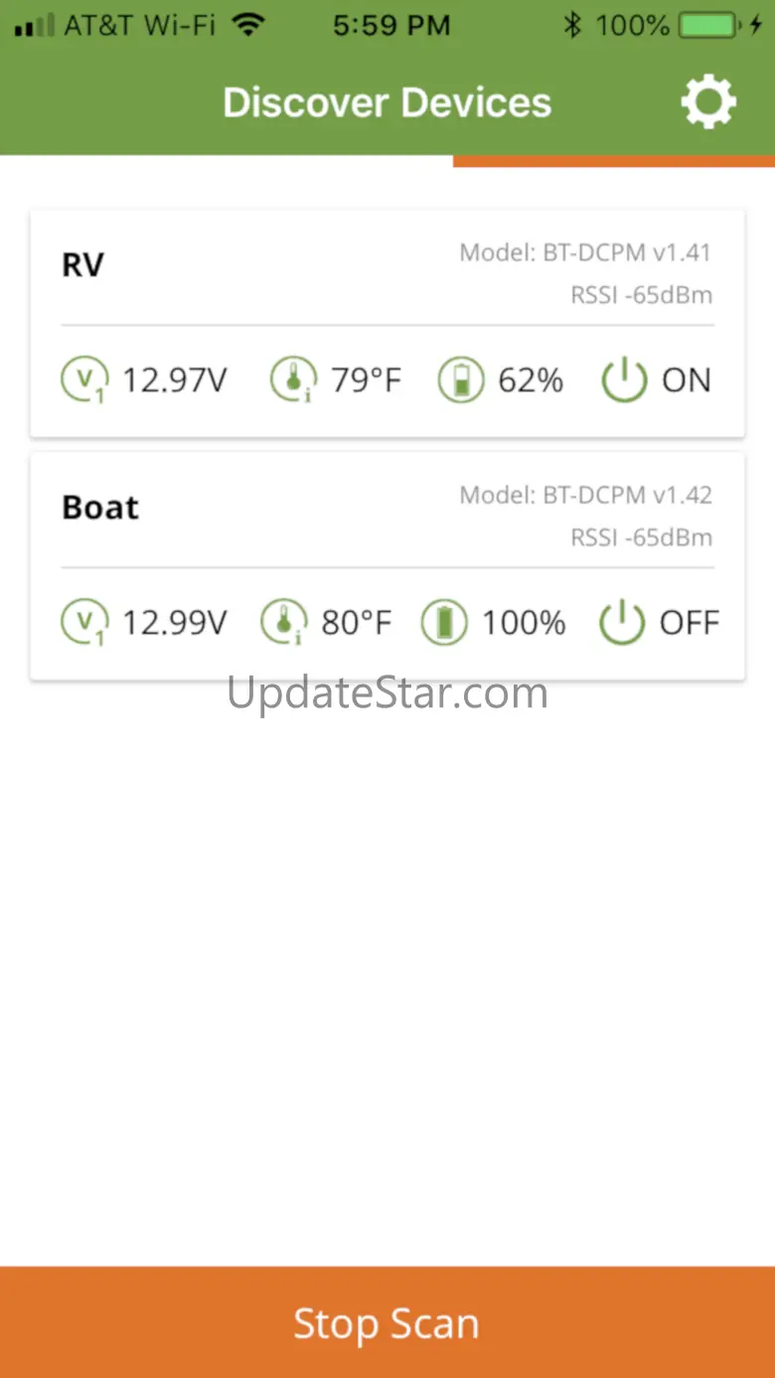Open settings with the gear icon

pos(707,102)
